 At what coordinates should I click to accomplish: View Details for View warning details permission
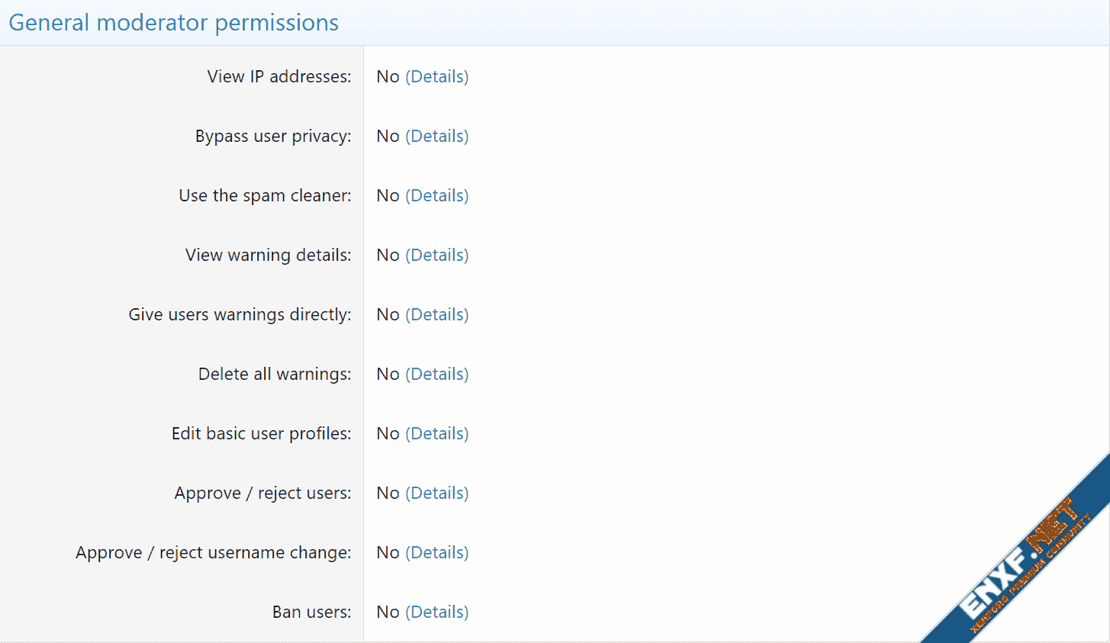click(436, 255)
